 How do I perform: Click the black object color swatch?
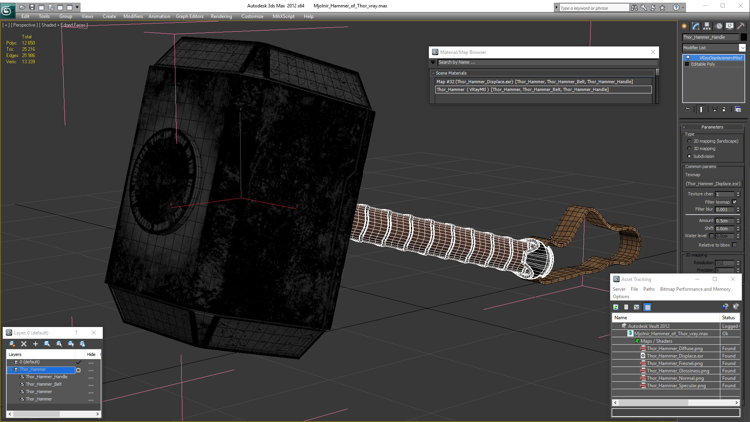point(743,37)
